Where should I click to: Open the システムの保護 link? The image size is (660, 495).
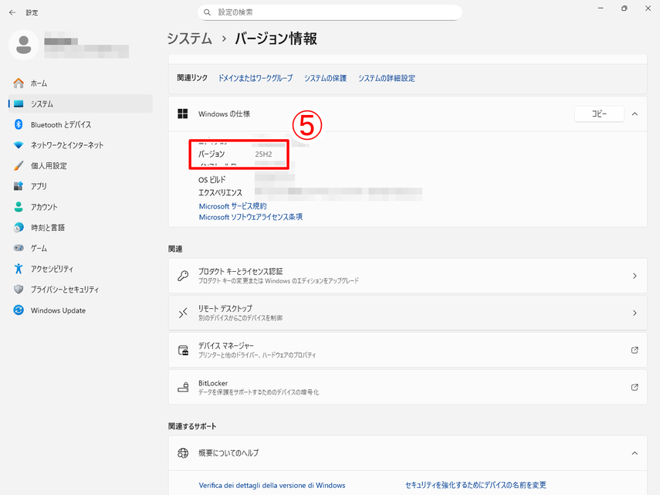326,78
